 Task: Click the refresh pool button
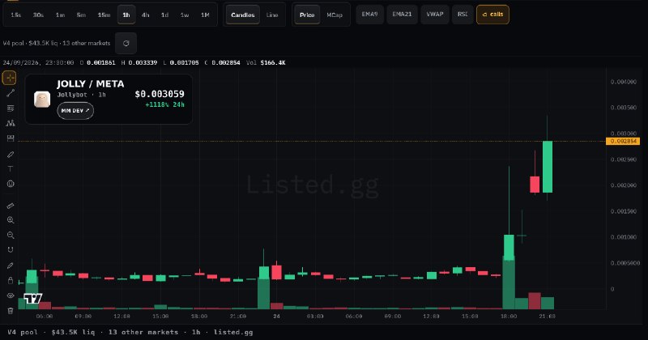(126, 44)
